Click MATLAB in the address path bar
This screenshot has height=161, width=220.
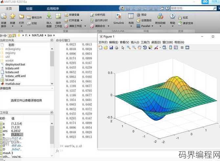(37, 35)
